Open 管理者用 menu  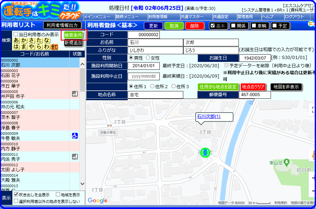click(x=249, y=17)
